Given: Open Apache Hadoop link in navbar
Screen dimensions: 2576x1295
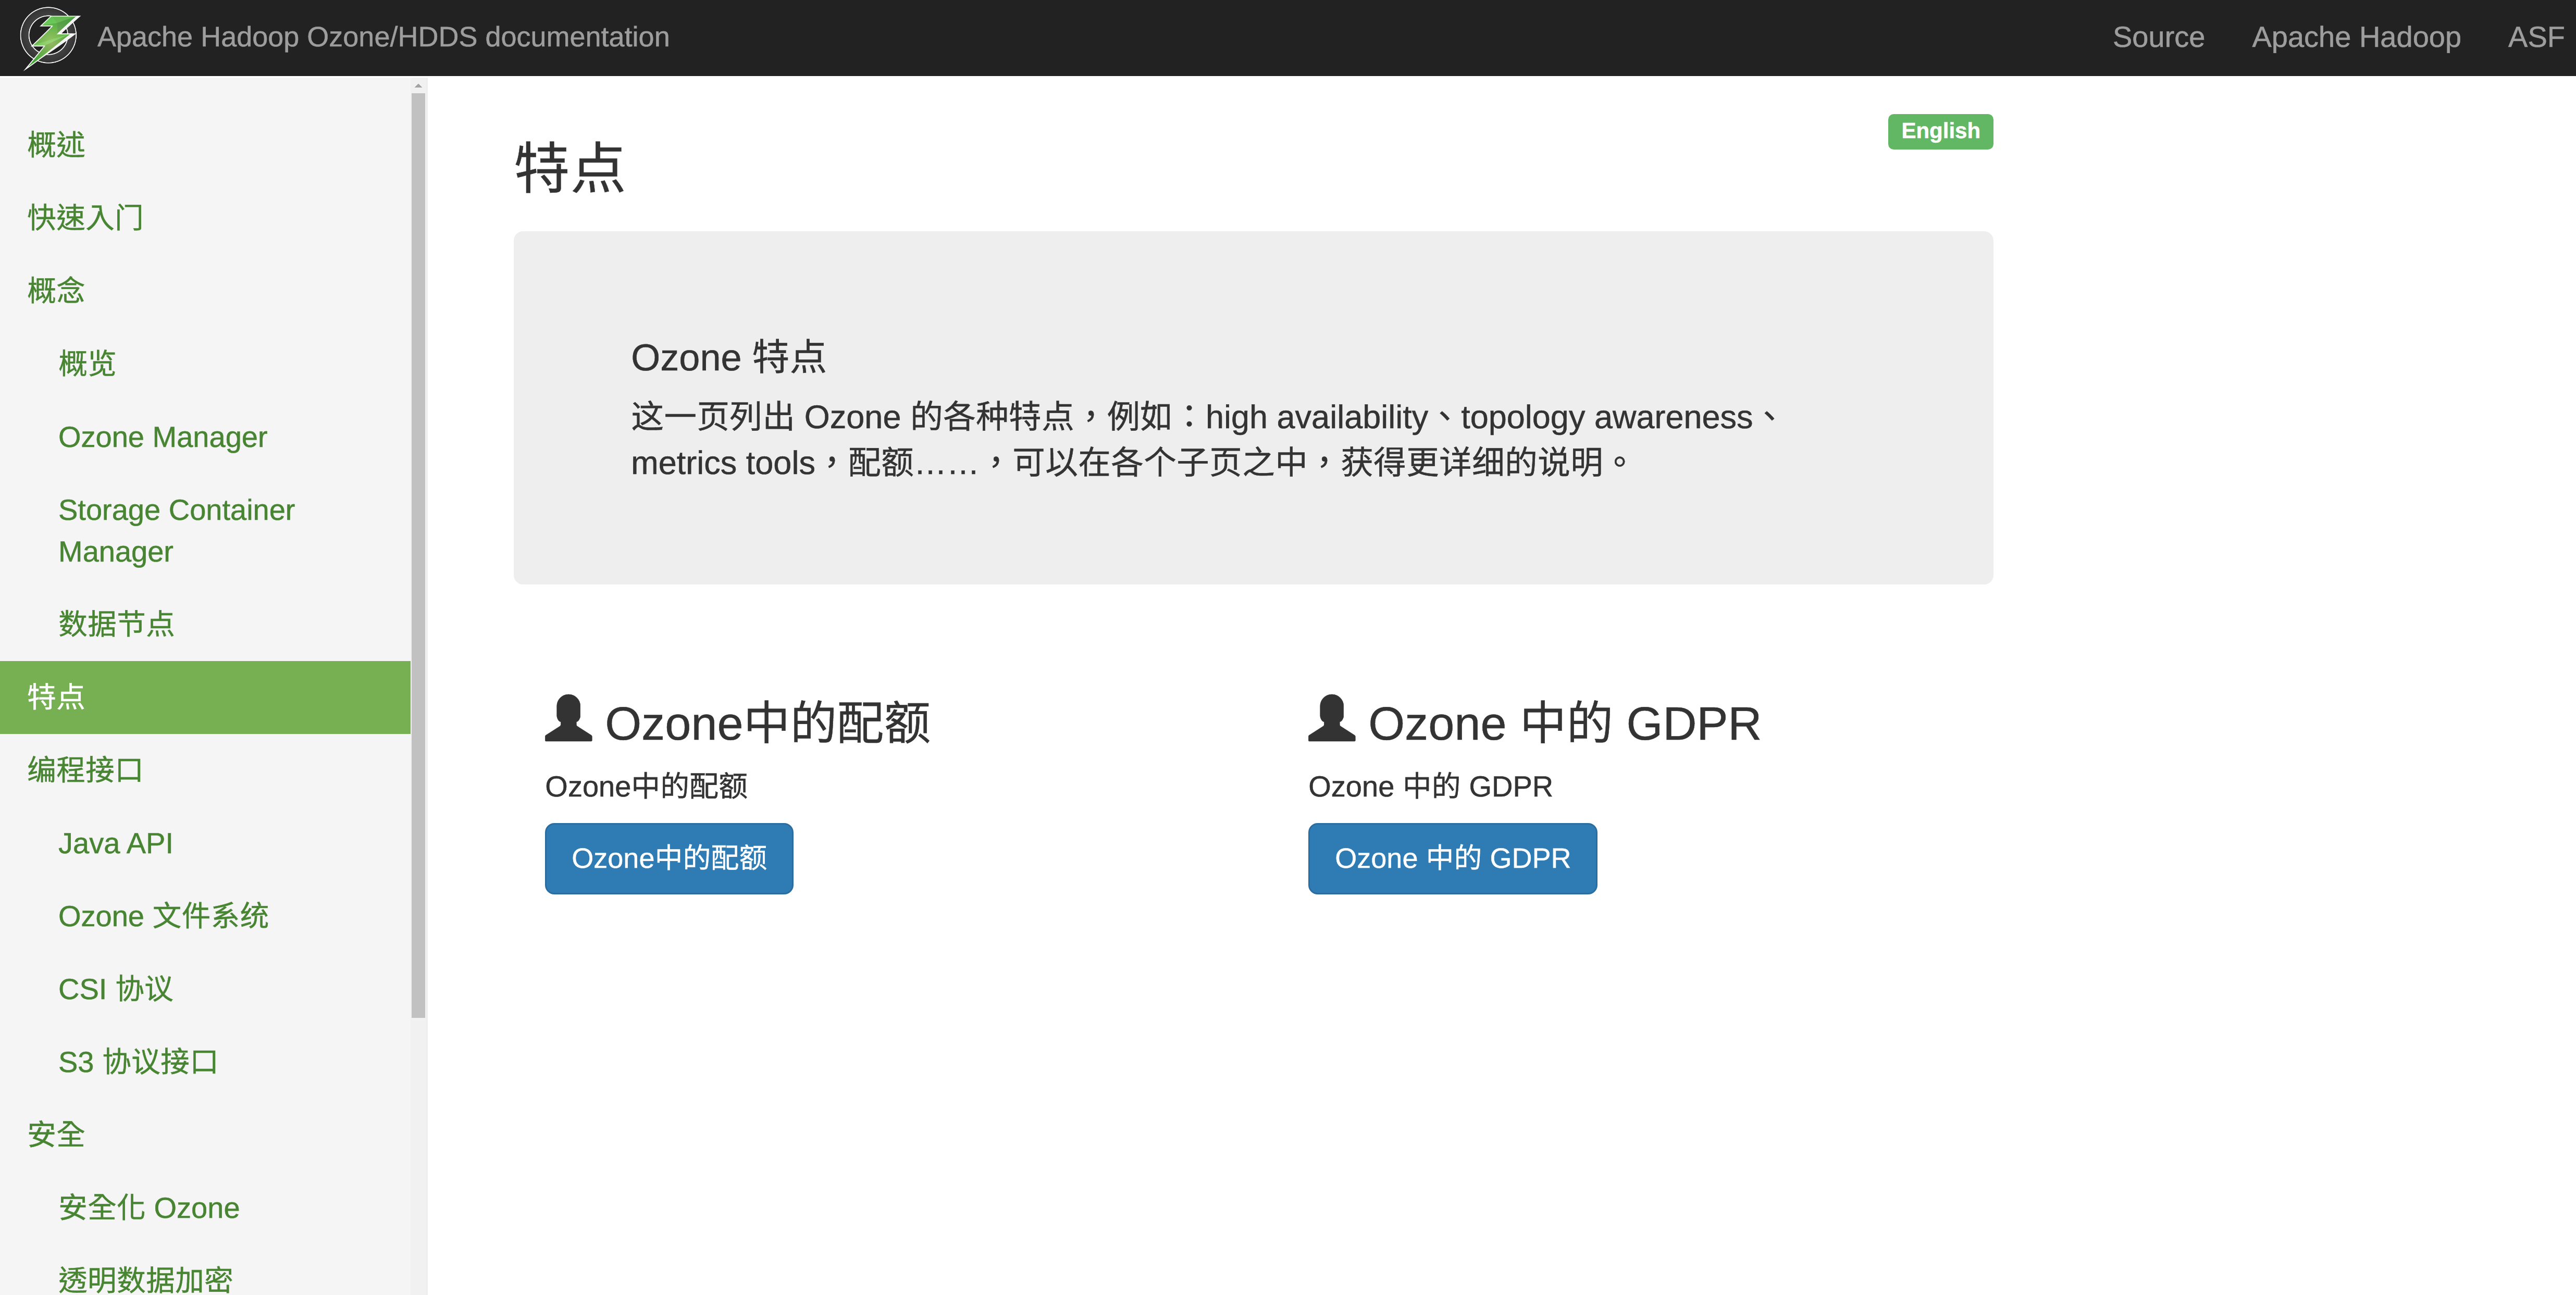Looking at the screenshot, I should 2355,37.
